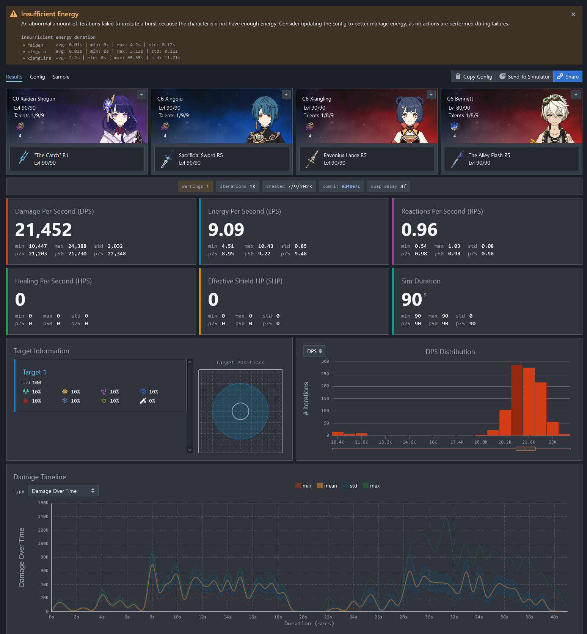The image size is (587, 634).
Task: Open the Damage Over Time type dropdown
Action: click(x=63, y=491)
